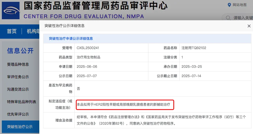Go to 首页 in navigation bar
Screen dimensions: 253x134
[12, 31]
